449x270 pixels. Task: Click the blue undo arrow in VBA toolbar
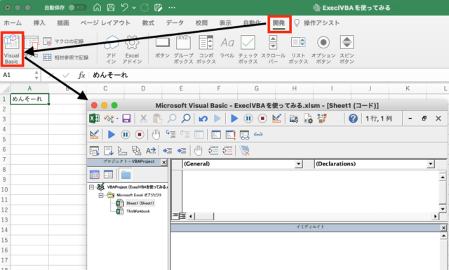(x=203, y=119)
